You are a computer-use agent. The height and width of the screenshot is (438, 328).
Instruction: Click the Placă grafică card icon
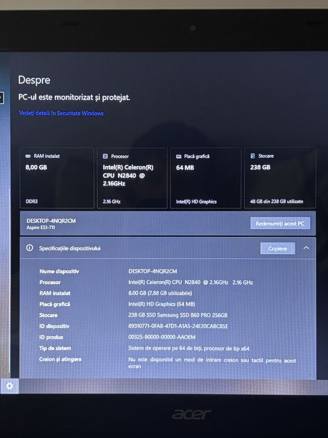click(179, 156)
